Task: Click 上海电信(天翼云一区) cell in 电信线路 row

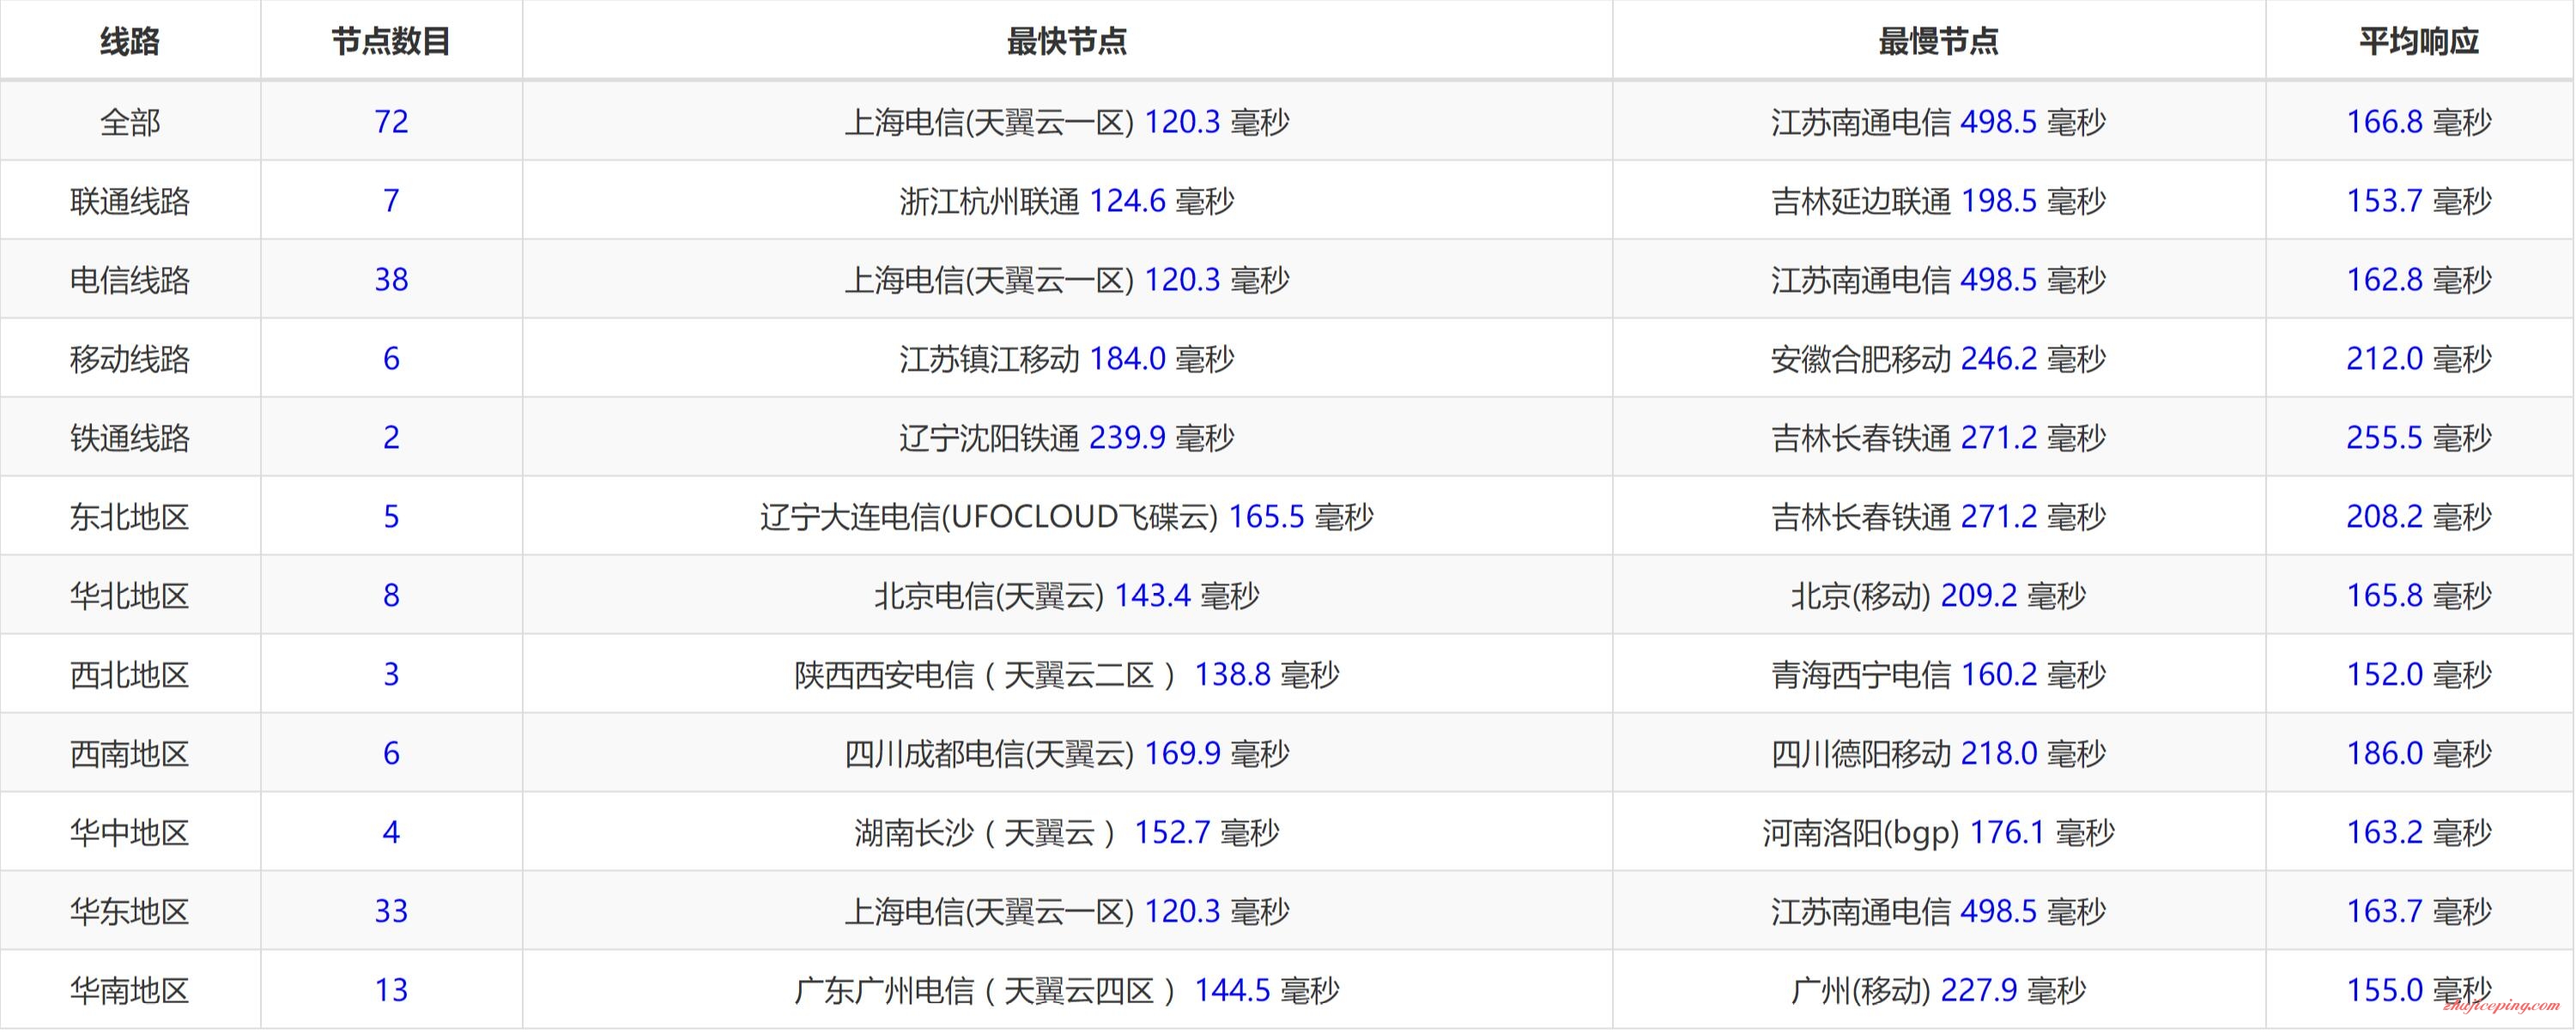Action: click(x=1067, y=280)
